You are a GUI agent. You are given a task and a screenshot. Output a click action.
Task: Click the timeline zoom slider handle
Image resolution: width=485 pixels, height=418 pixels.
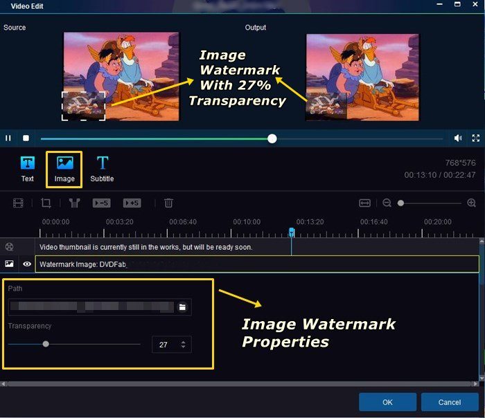pyautogui.click(x=400, y=203)
